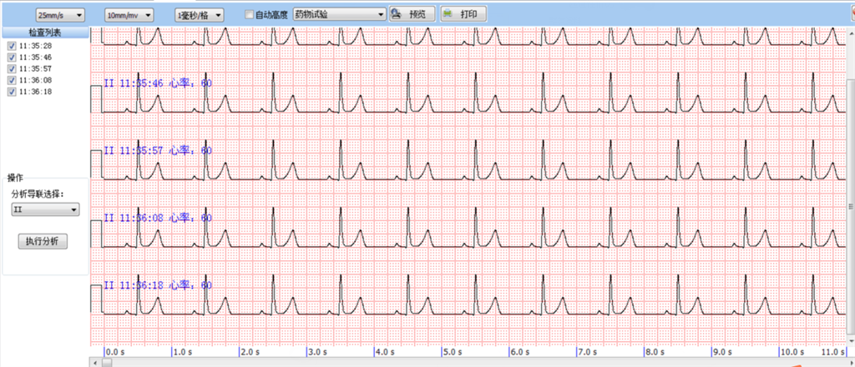This screenshot has height=367, width=855.
Task: Open the 25mm/s paper speed dropdown
Action: coord(60,15)
